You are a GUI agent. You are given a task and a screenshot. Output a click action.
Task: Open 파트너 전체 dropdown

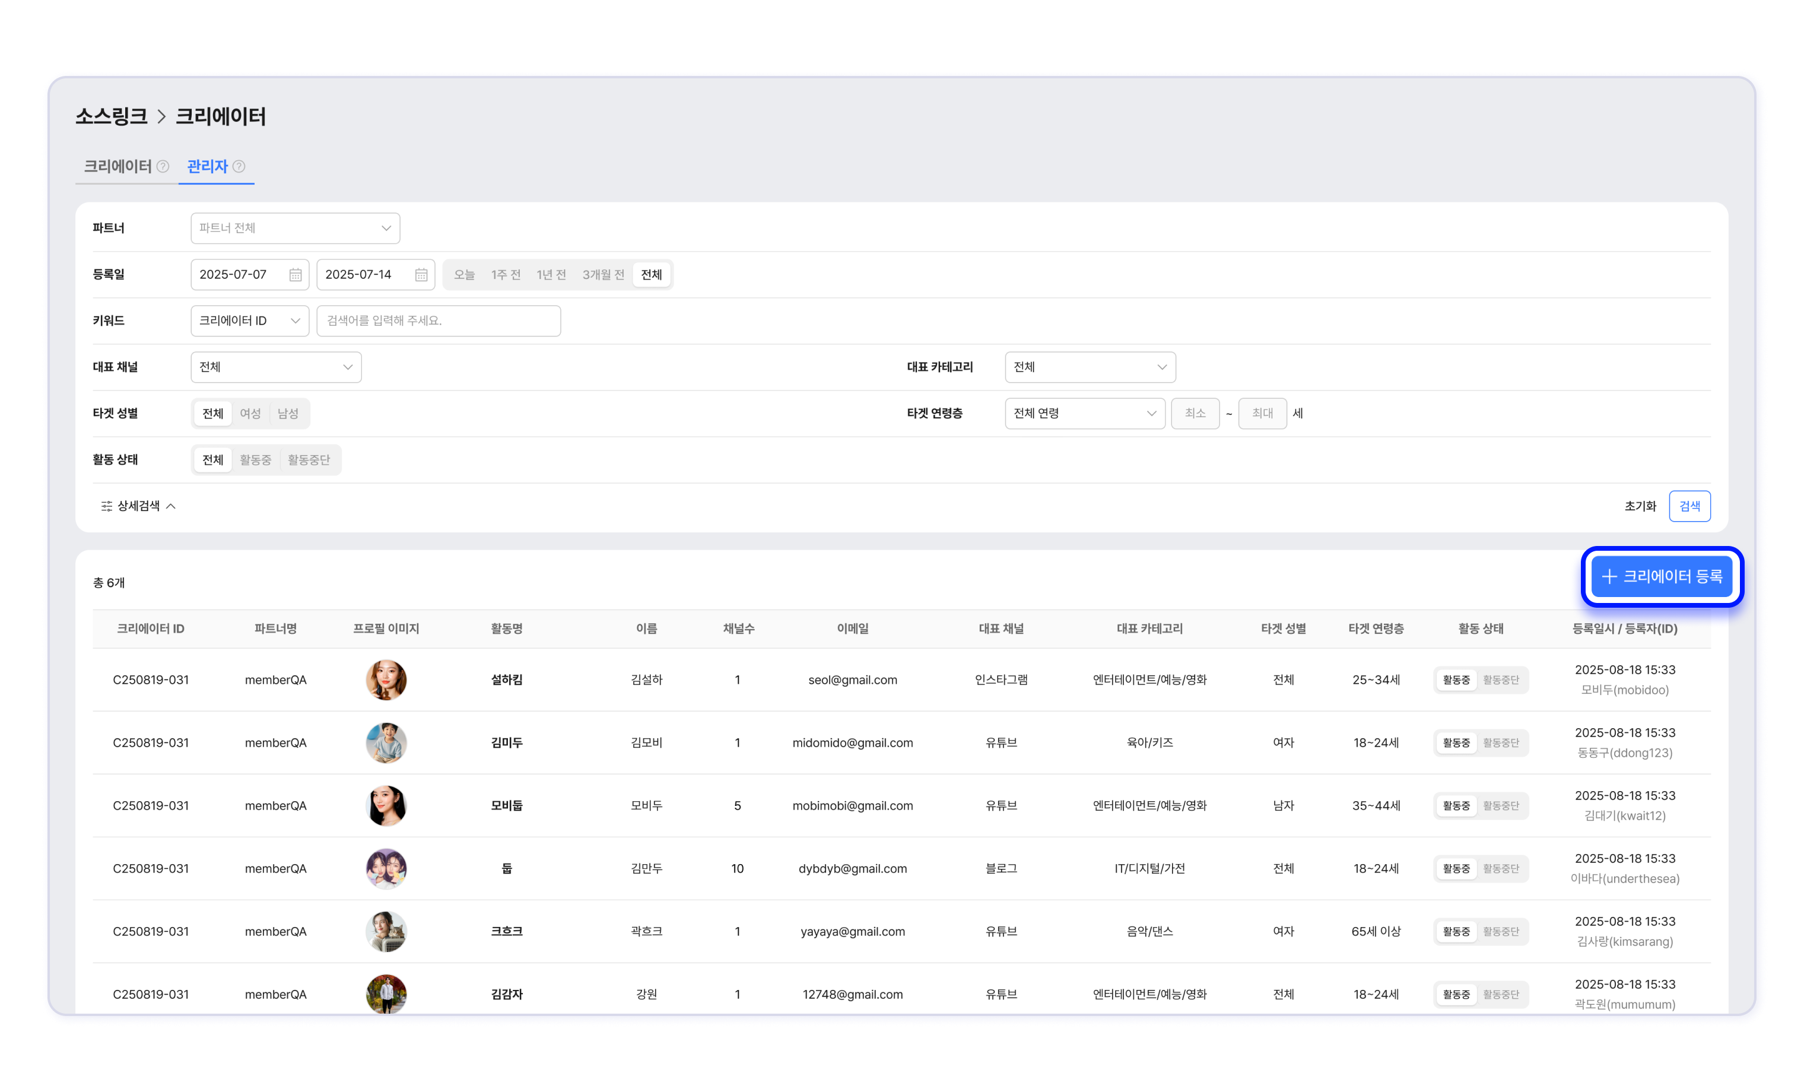point(295,228)
